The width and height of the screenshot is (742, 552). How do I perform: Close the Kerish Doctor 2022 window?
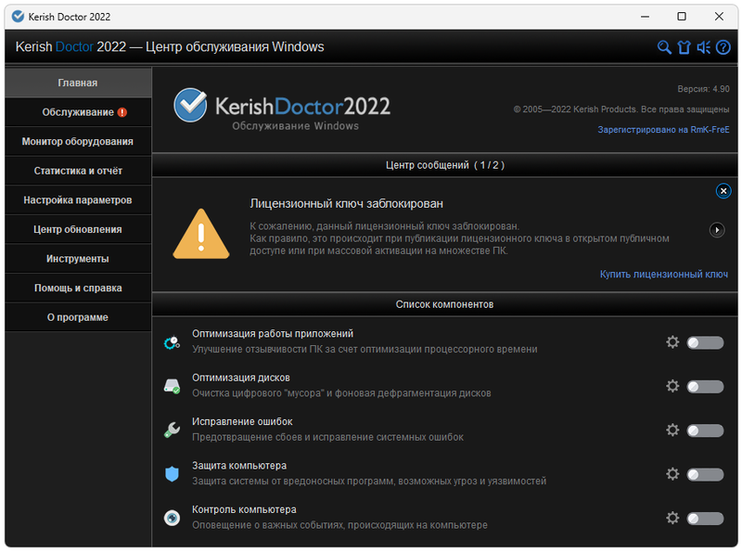pyautogui.click(x=719, y=17)
